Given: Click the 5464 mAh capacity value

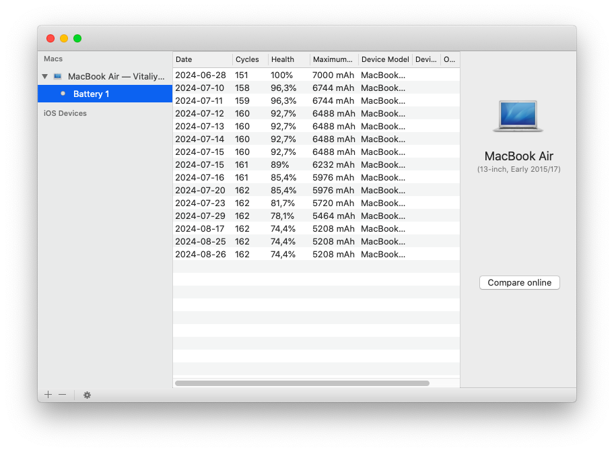Looking at the screenshot, I should [334, 216].
